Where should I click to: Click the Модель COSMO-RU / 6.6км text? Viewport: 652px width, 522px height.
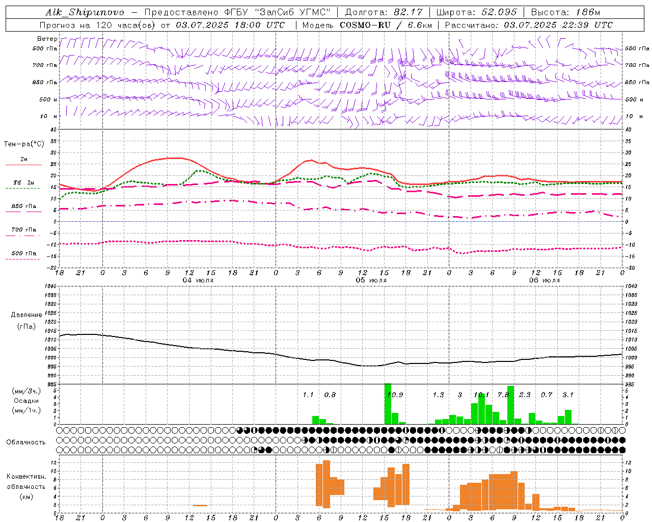click(367, 25)
